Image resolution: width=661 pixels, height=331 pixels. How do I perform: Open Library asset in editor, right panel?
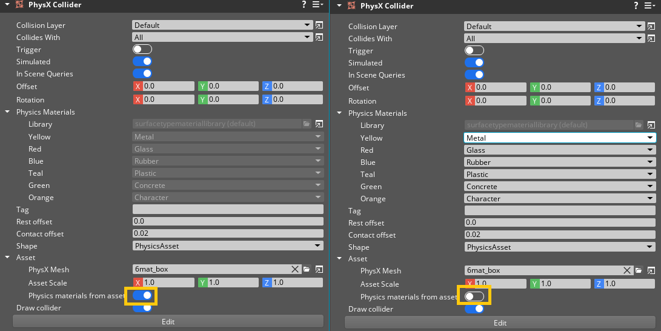(651, 125)
